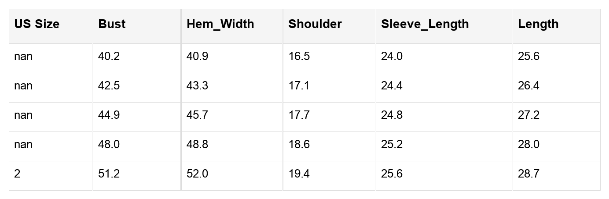This screenshot has width=609, height=199.
Task: Click the Length cell showing 28.7
Action: coord(528,174)
